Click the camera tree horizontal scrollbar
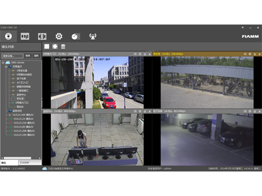The height and width of the screenshot is (196, 262). click(x=21, y=158)
